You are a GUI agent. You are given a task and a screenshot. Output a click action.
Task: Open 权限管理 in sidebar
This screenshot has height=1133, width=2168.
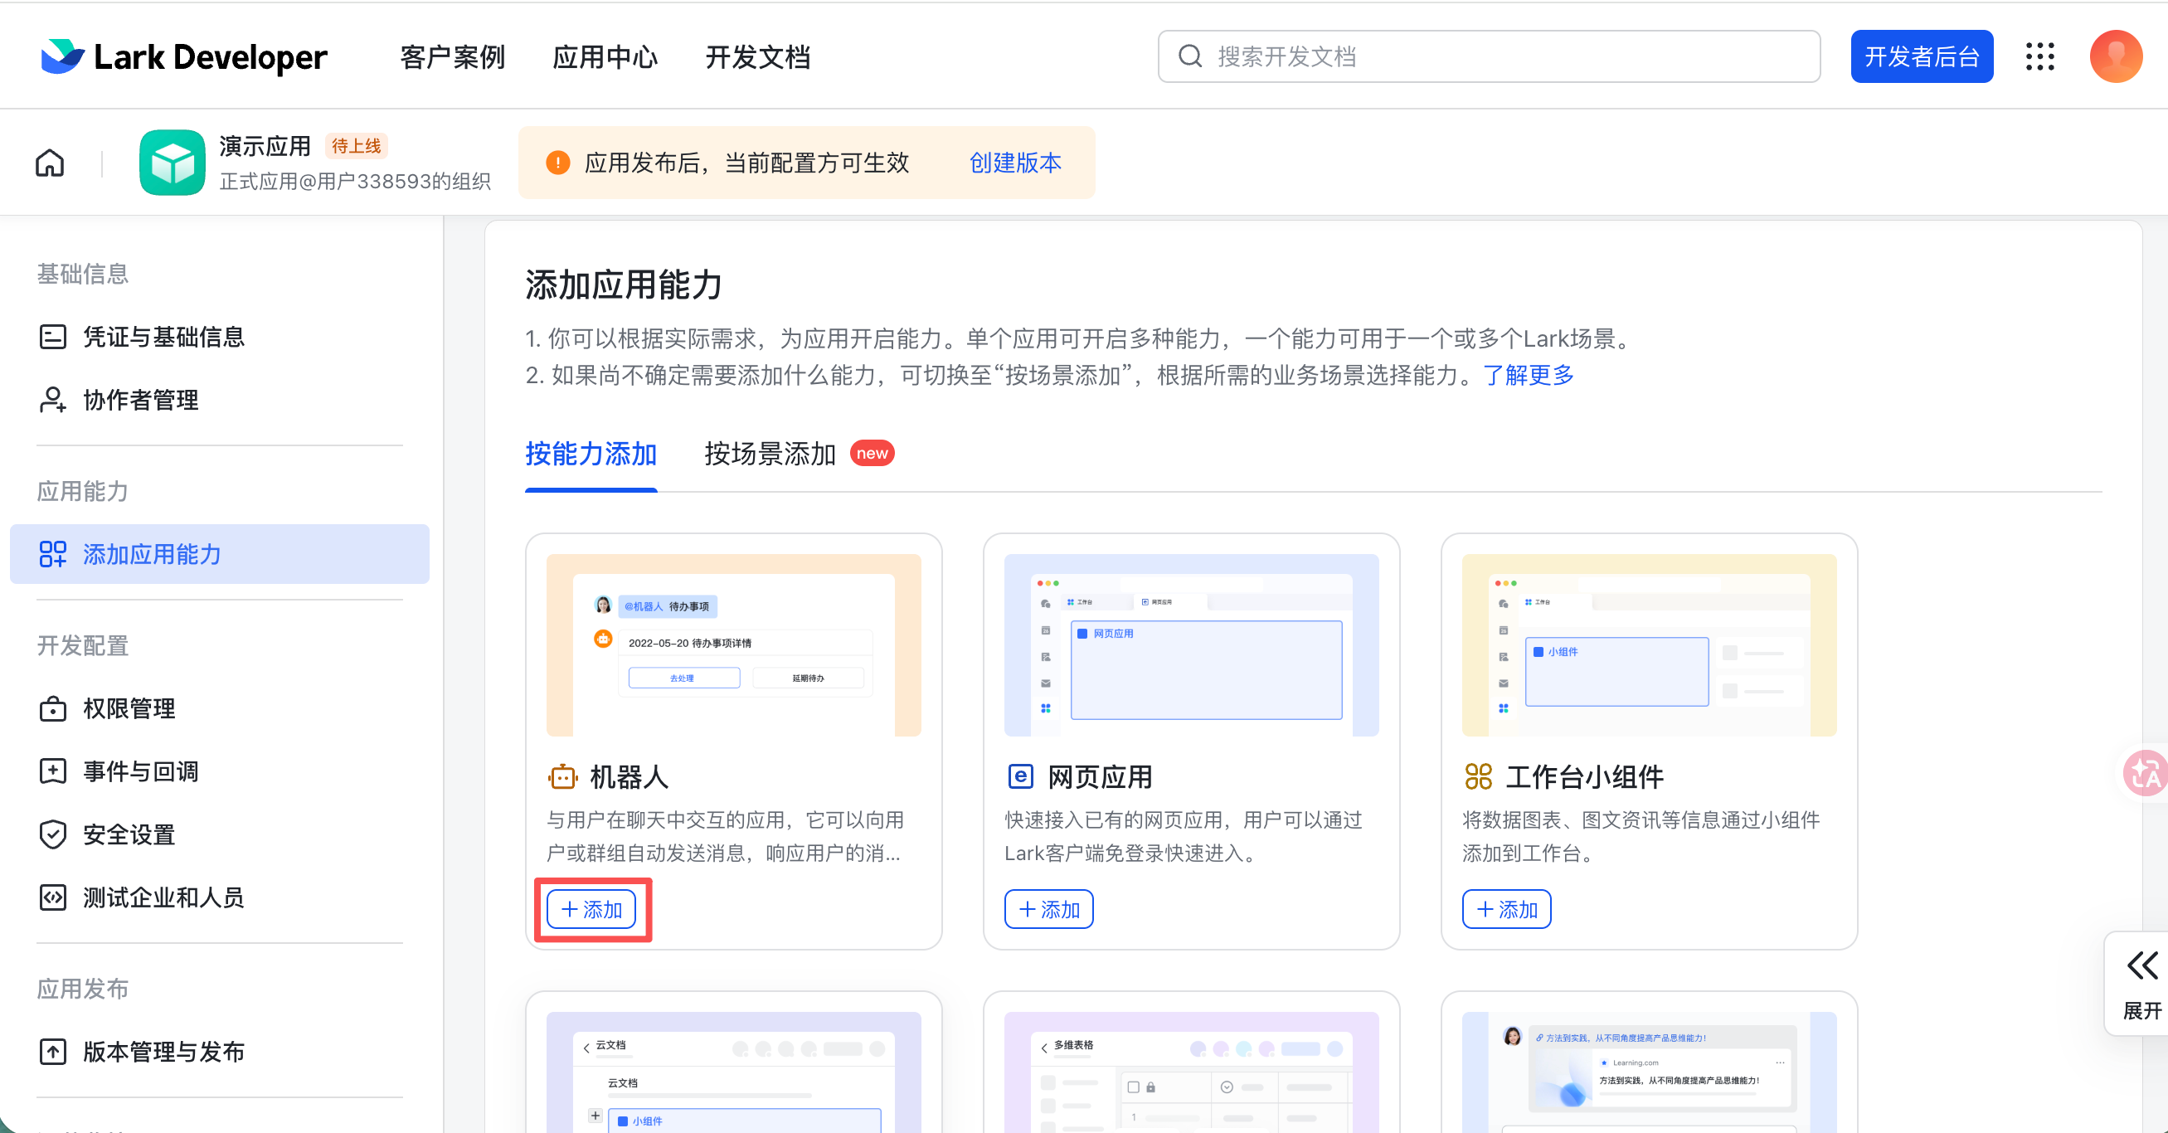(129, 709)
